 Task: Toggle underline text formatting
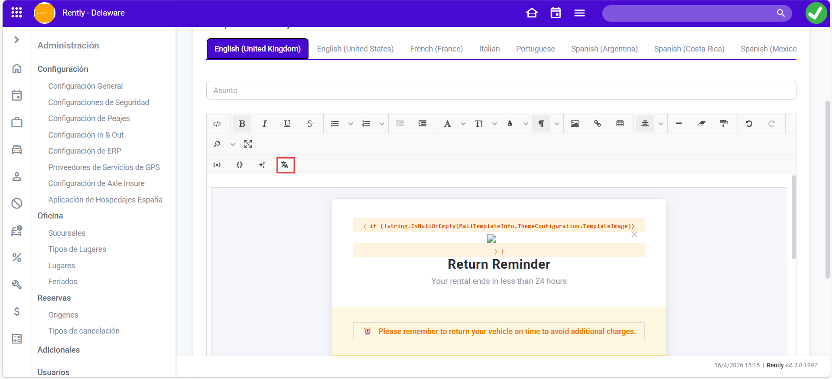click(287, 124)
